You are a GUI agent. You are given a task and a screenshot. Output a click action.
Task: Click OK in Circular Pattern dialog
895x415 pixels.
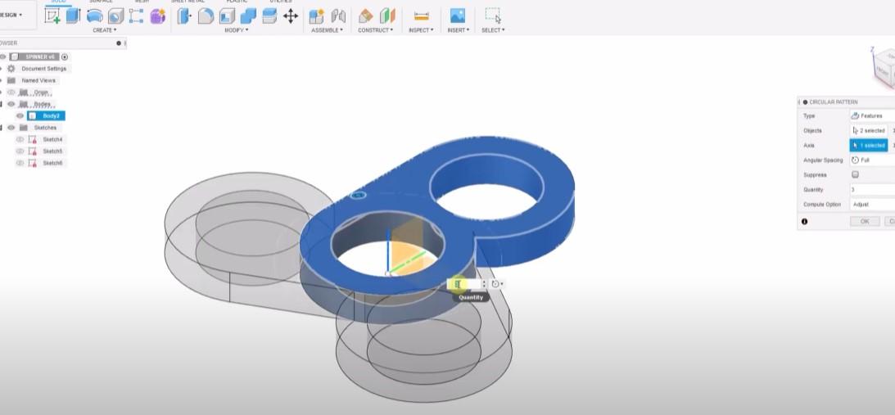pyautogui.click(x=865, y=222)
